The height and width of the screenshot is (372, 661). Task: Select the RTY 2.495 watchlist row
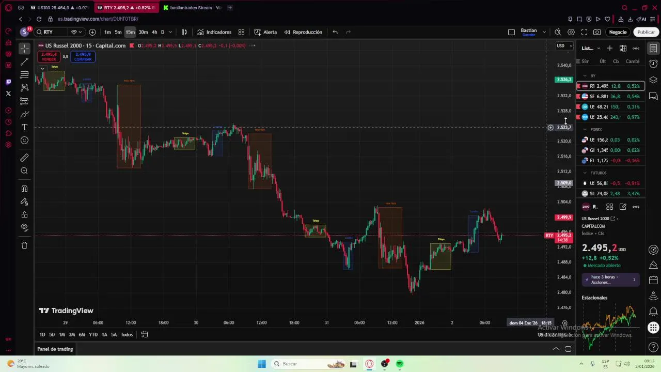point(611,86)
